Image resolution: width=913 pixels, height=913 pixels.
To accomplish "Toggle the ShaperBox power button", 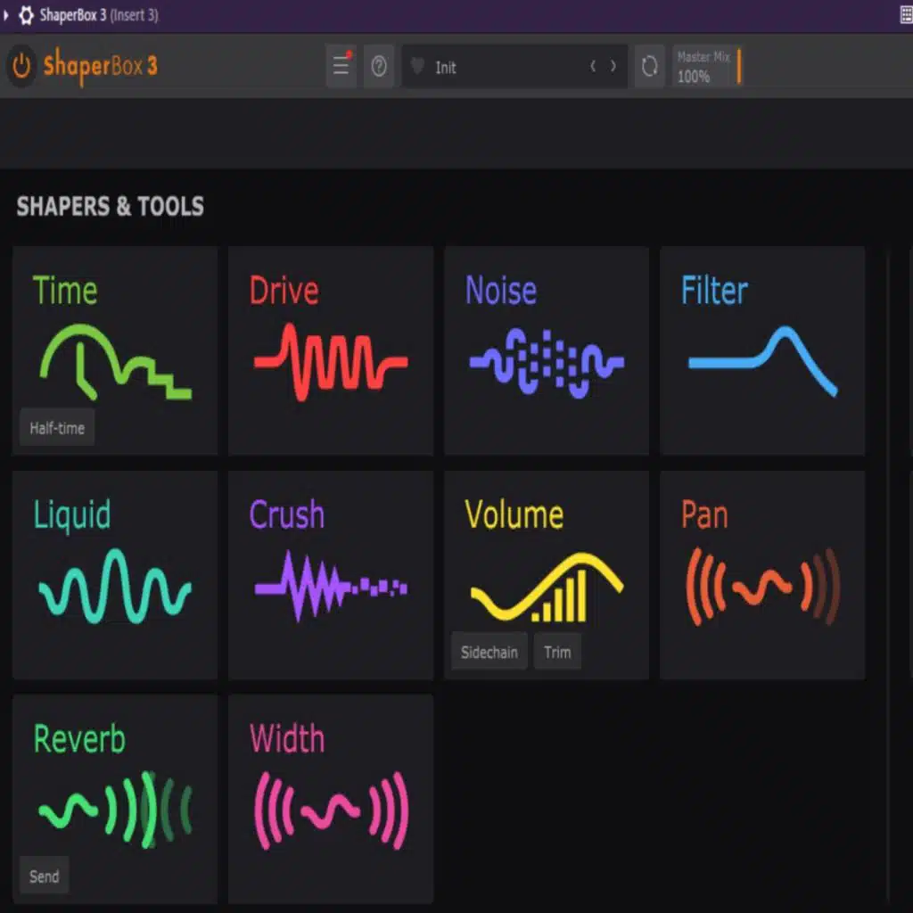I will (21, 66).
